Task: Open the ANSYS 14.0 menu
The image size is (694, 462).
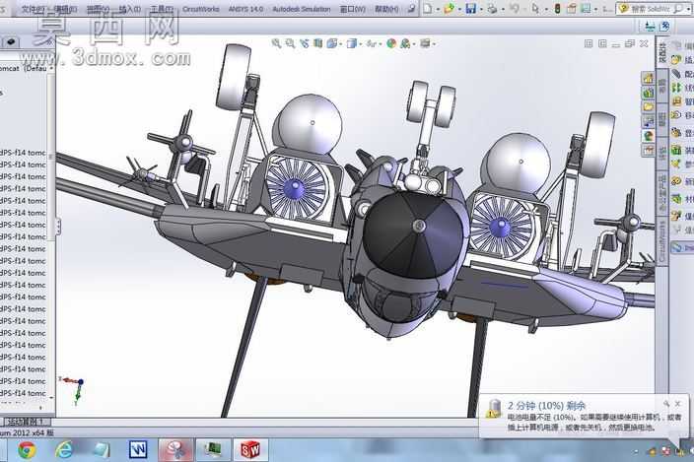Action: [x=245, y=9]
